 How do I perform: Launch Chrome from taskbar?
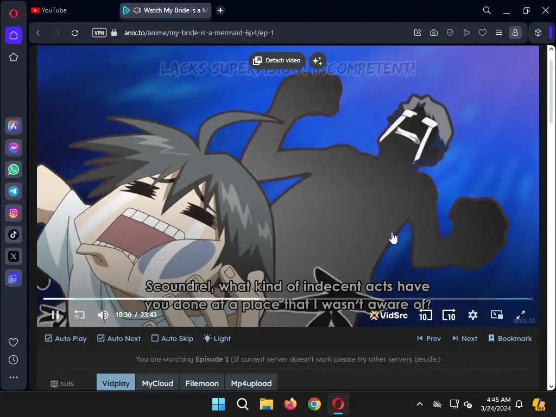click(x=314, y=404)
